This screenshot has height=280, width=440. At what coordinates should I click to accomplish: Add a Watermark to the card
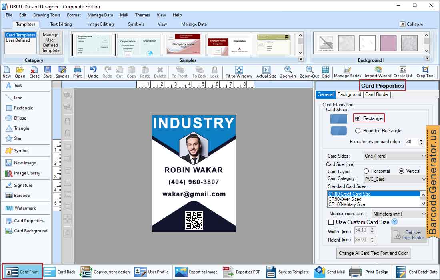pyautogui.click(x=21, y=208)
